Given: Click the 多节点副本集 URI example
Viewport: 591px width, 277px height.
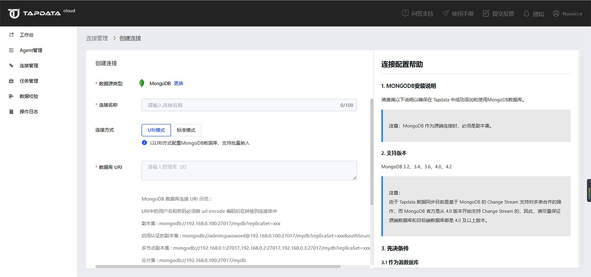Looking at the screenshot, I should 256,248.
